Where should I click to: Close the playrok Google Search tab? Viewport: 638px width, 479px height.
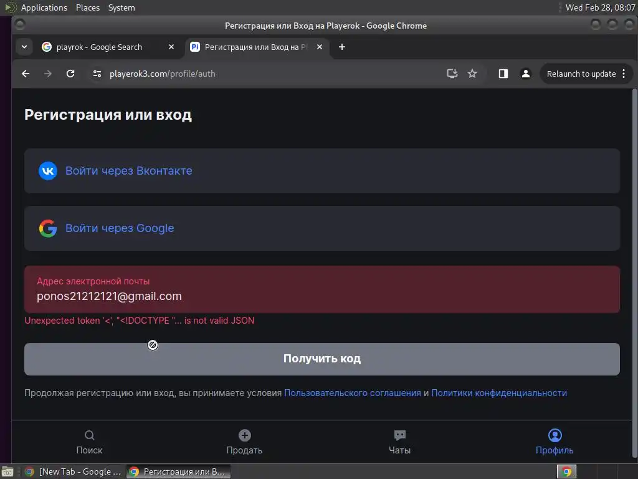[171, 47]
